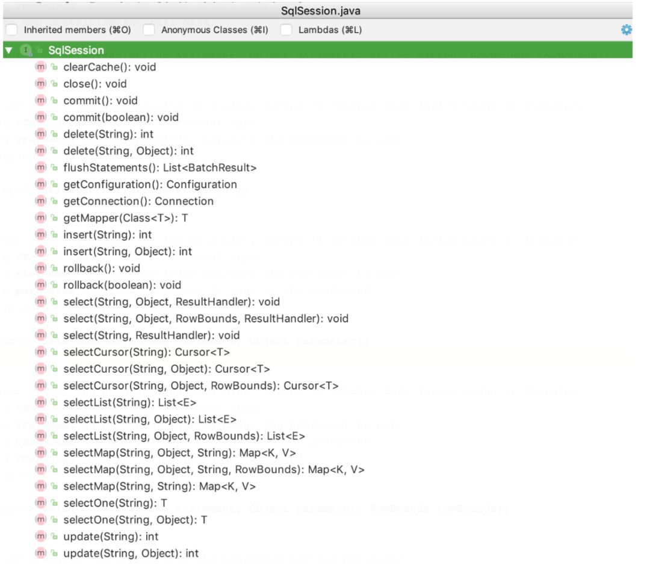This screenshot has width=650, height=571.
Task: Click the SqlSession.java popup title
Action: click(x=320, y=10)
